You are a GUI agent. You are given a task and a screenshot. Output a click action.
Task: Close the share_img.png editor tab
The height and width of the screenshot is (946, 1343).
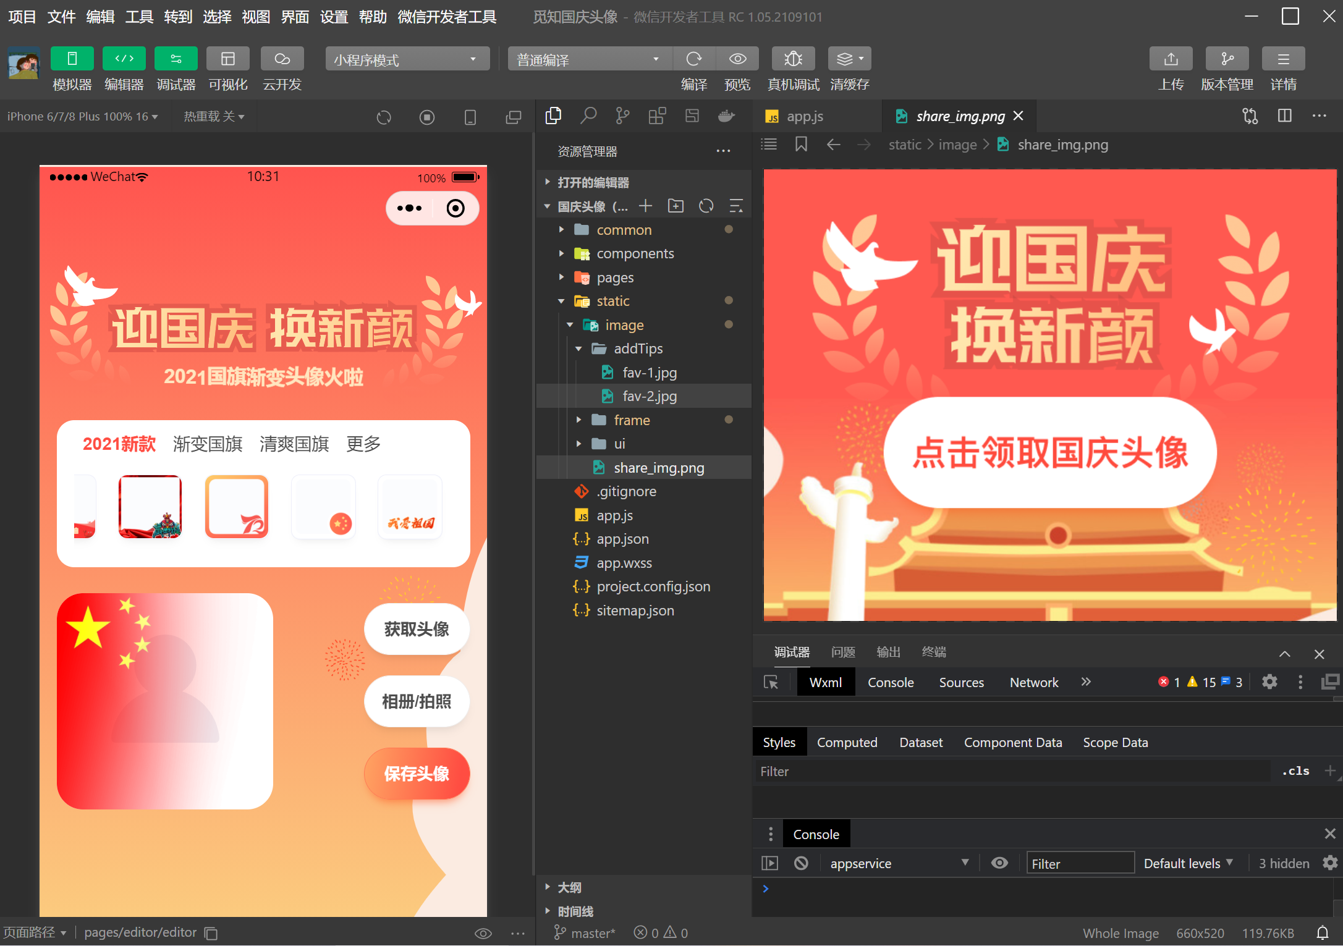click(x=1019, y=116)
